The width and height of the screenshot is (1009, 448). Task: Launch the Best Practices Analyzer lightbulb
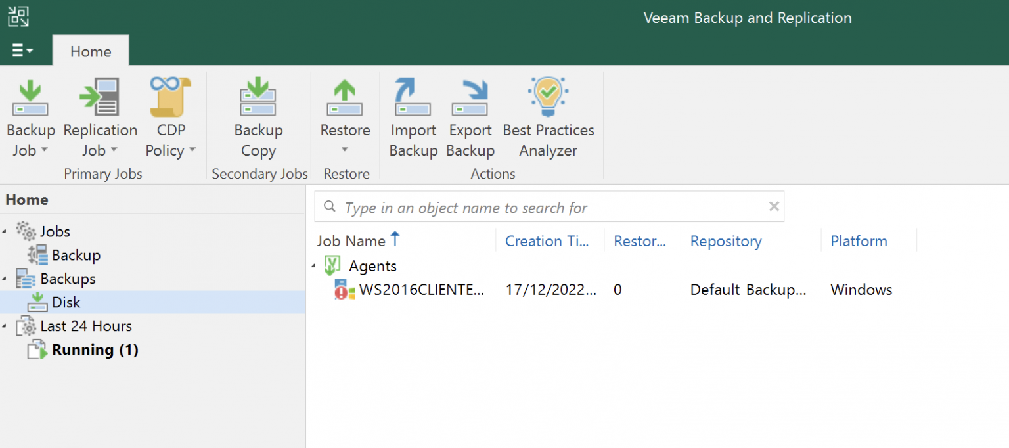click(548, 97)
